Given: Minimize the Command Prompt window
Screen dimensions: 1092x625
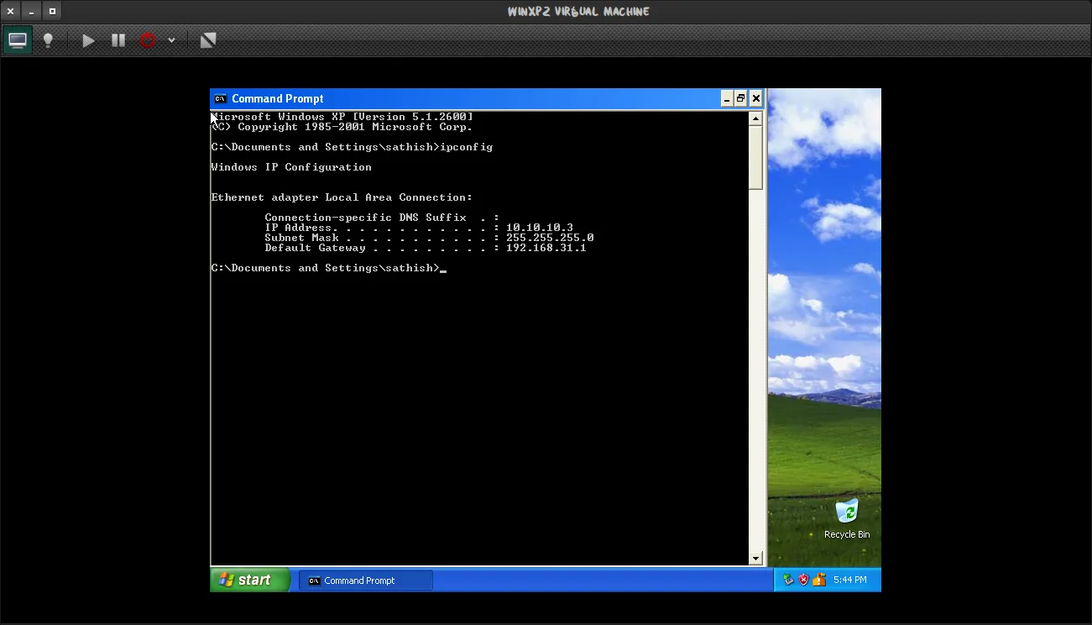Looking at the screenshot, I should tap(727, 98).
